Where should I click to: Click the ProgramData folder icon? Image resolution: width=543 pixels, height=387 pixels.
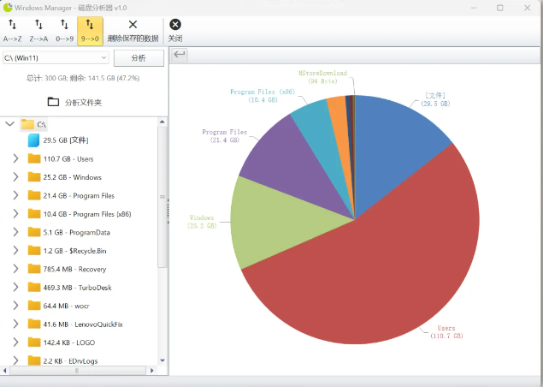[x=34, y=232]
